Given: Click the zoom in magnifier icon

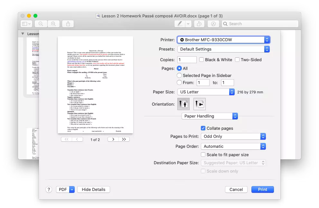Looking at the screenshot, I should [53, 24].
